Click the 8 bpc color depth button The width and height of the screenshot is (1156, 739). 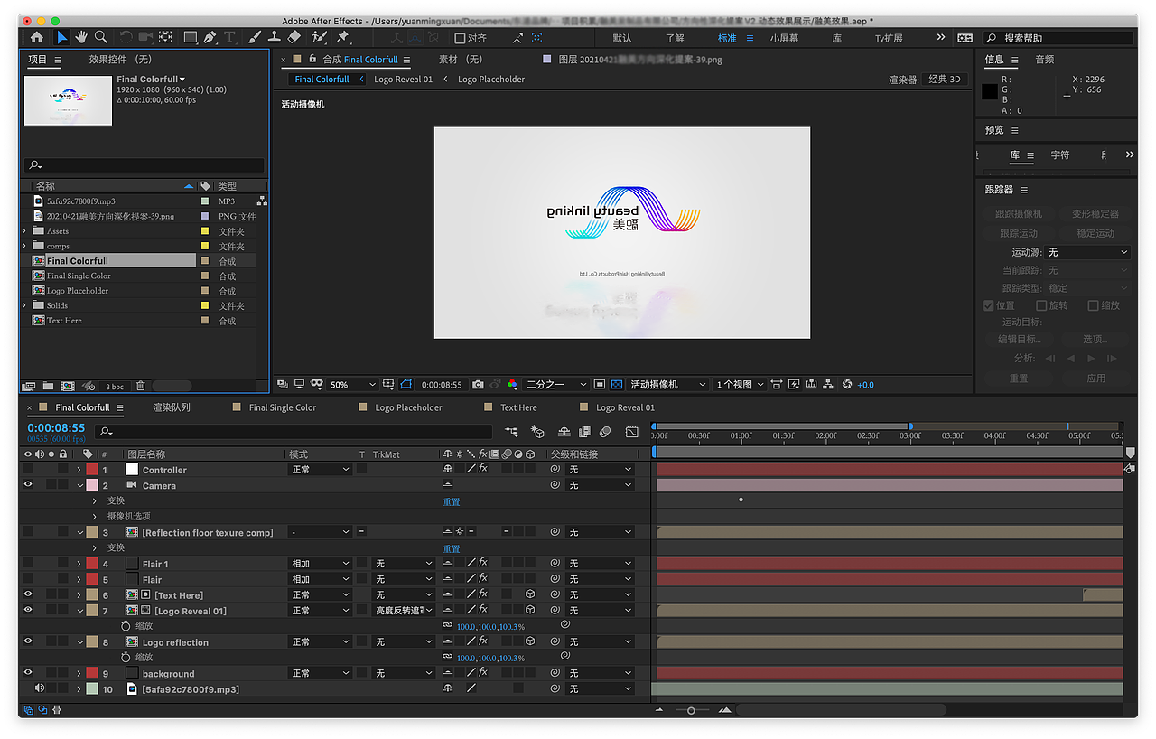click(115, 387)
